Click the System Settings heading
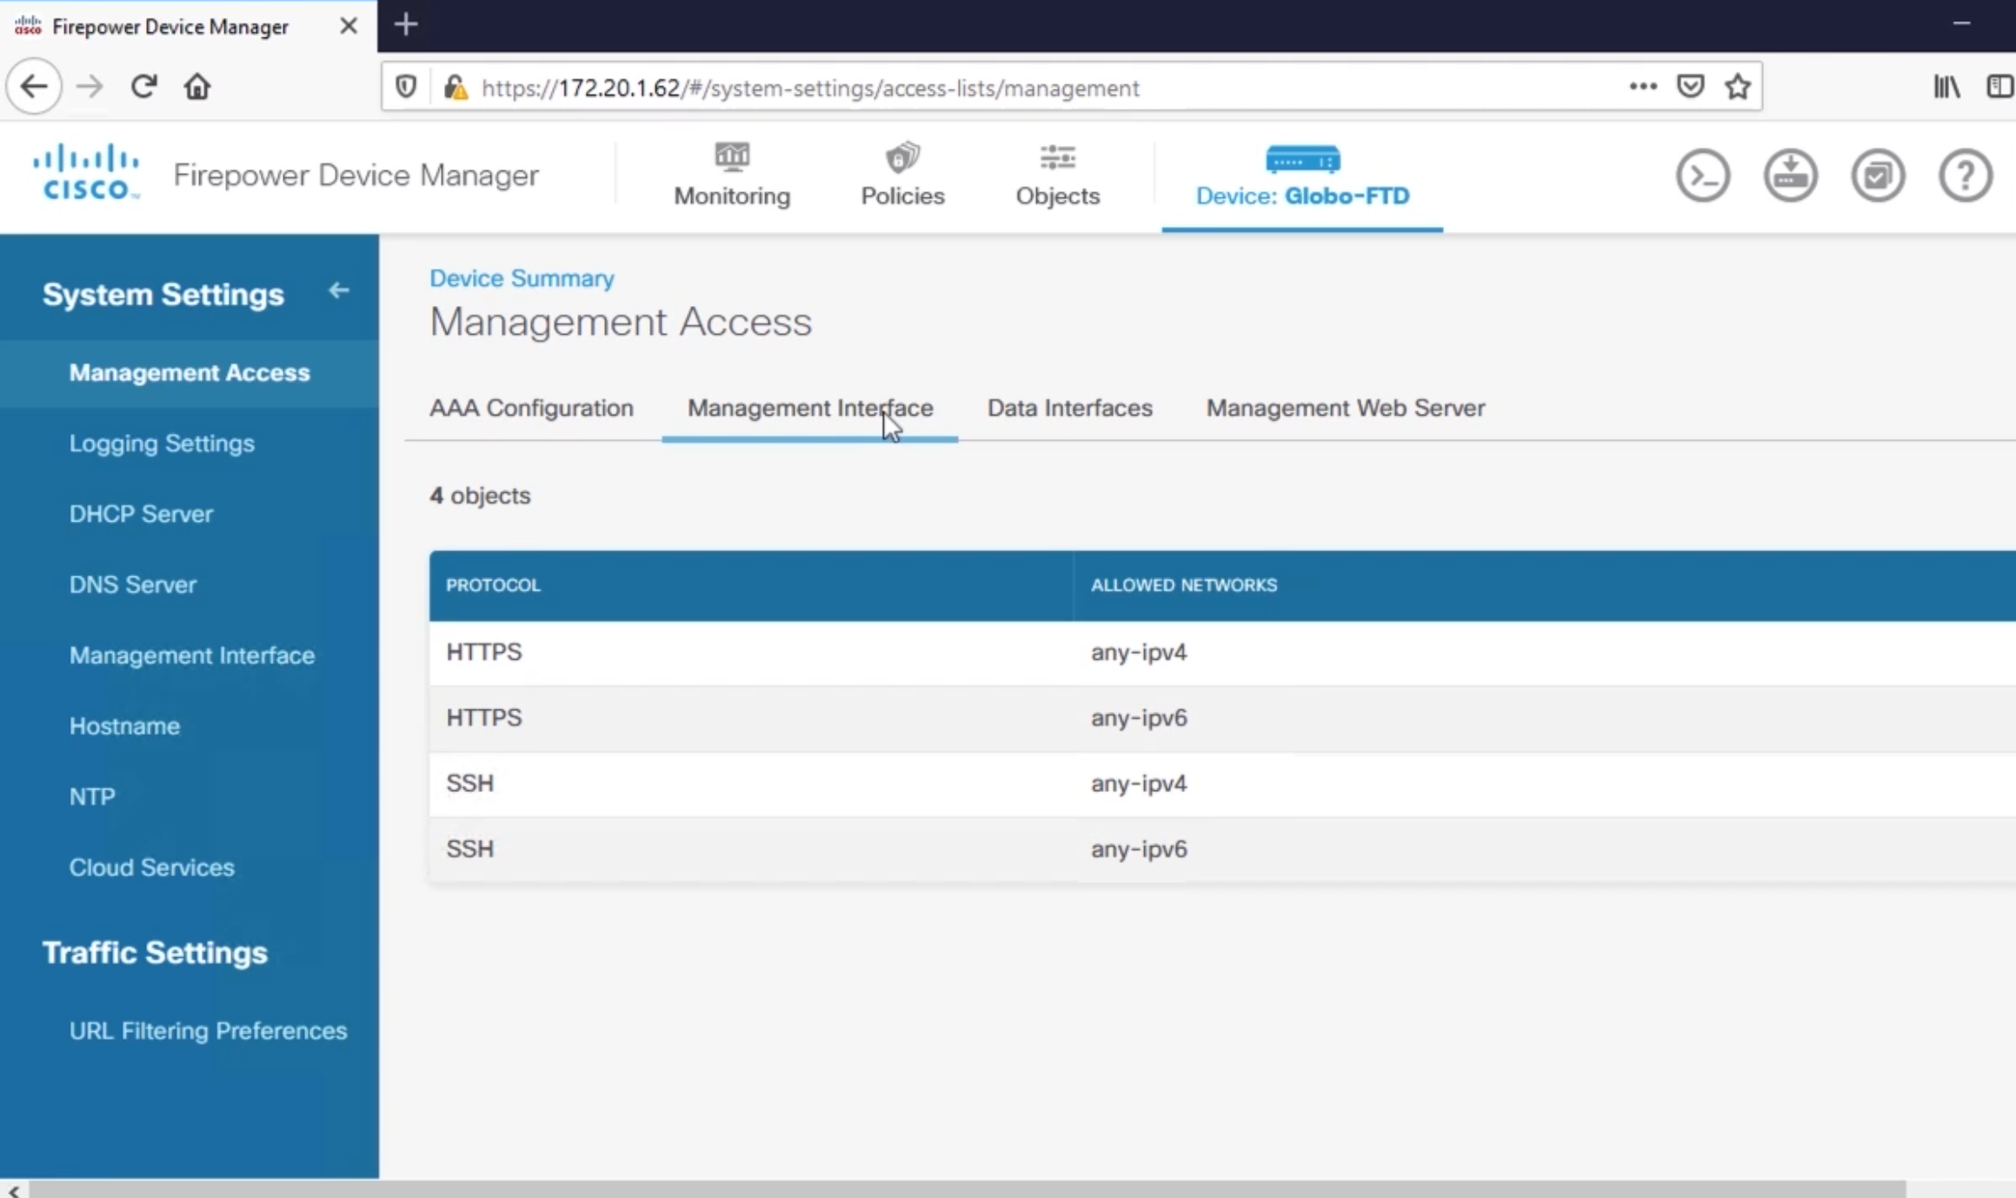Viewport: 2016px width, 1198px height. 163,295
